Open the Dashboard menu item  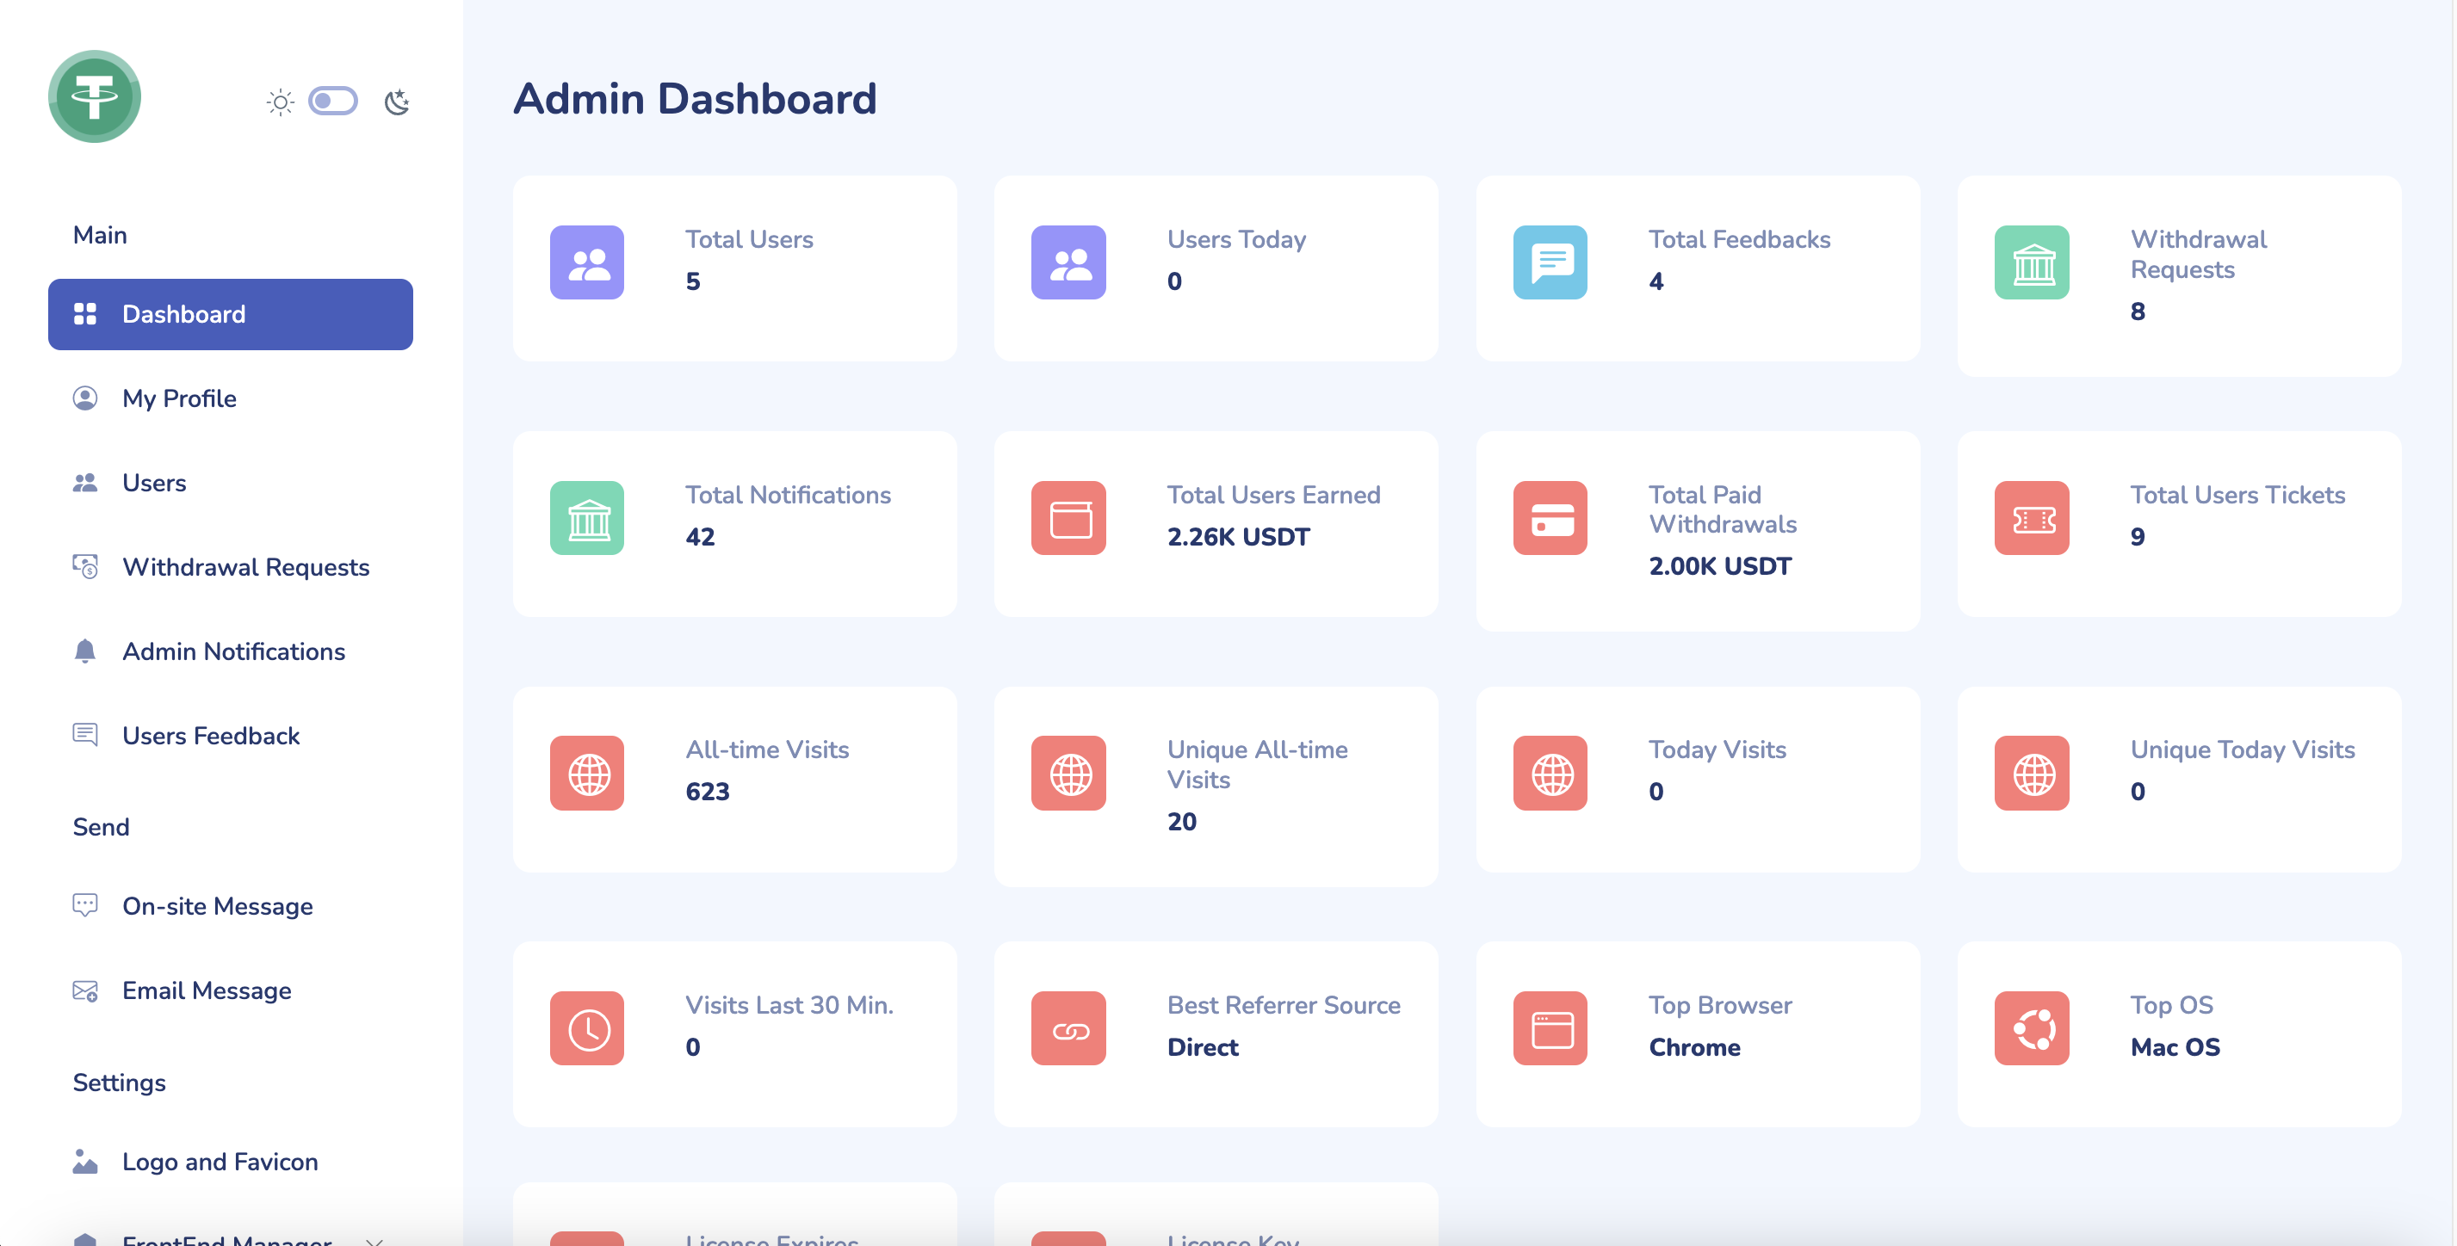(x=230, y=313)
